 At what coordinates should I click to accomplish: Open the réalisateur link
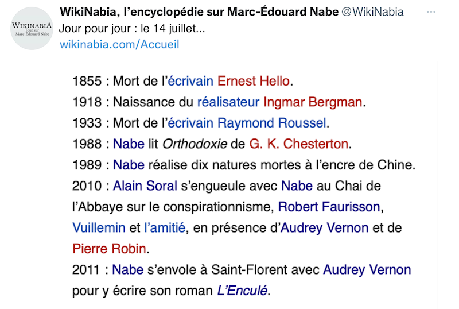[228, 102]
